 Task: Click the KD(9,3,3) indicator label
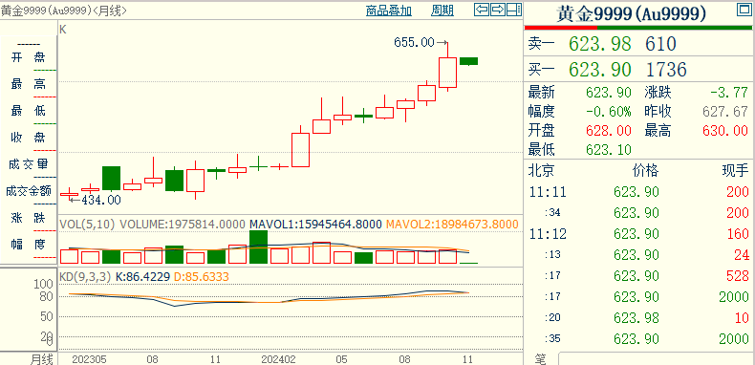(x=85, y=277)
